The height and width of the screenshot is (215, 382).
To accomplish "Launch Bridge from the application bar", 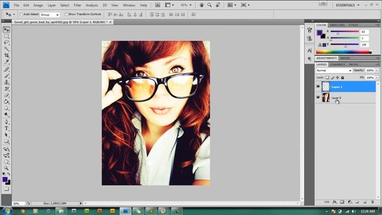I will coord(158,5).
